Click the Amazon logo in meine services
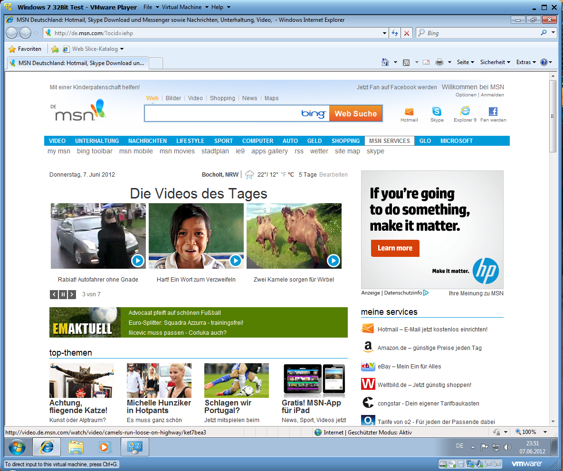 click(x=368, y=347)
